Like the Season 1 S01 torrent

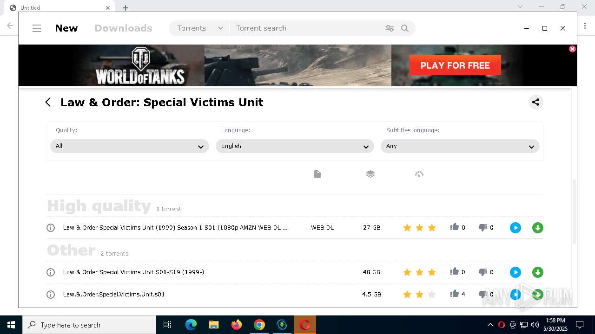455,227
